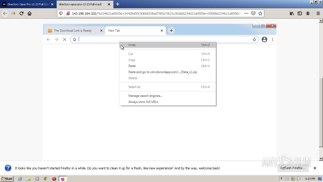This screenshot has width=323, height=182.
Task: Choose Paste from context menu
Action: [168, 66]
